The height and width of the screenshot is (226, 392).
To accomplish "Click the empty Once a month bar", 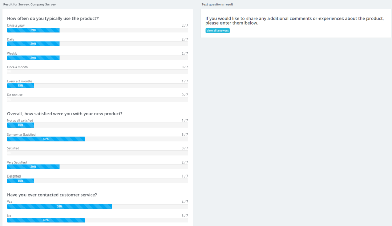I will tap(97, 72).
